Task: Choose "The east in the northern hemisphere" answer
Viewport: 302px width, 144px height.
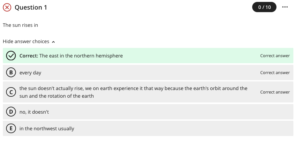Action: 81,56
